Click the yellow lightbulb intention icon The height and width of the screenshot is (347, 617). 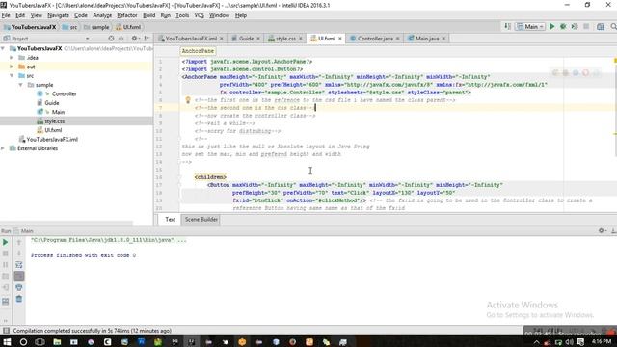188,100
